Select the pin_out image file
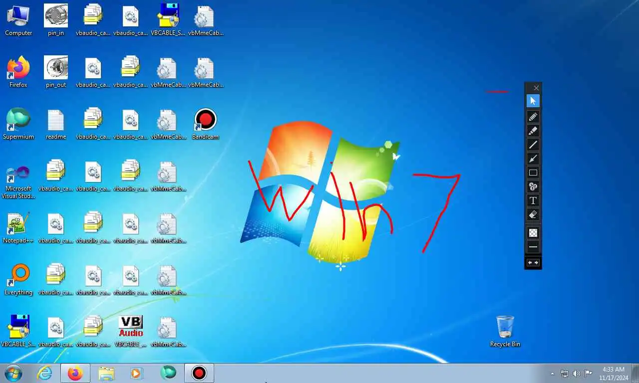 click(x=55, y=72)
